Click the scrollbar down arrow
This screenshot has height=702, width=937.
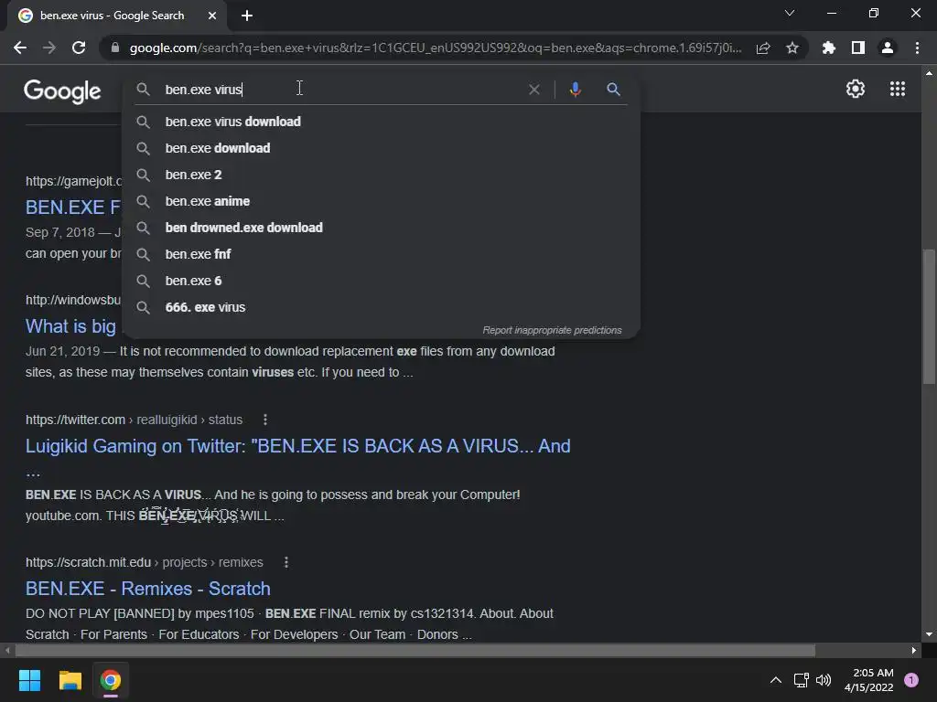point(929,634)
